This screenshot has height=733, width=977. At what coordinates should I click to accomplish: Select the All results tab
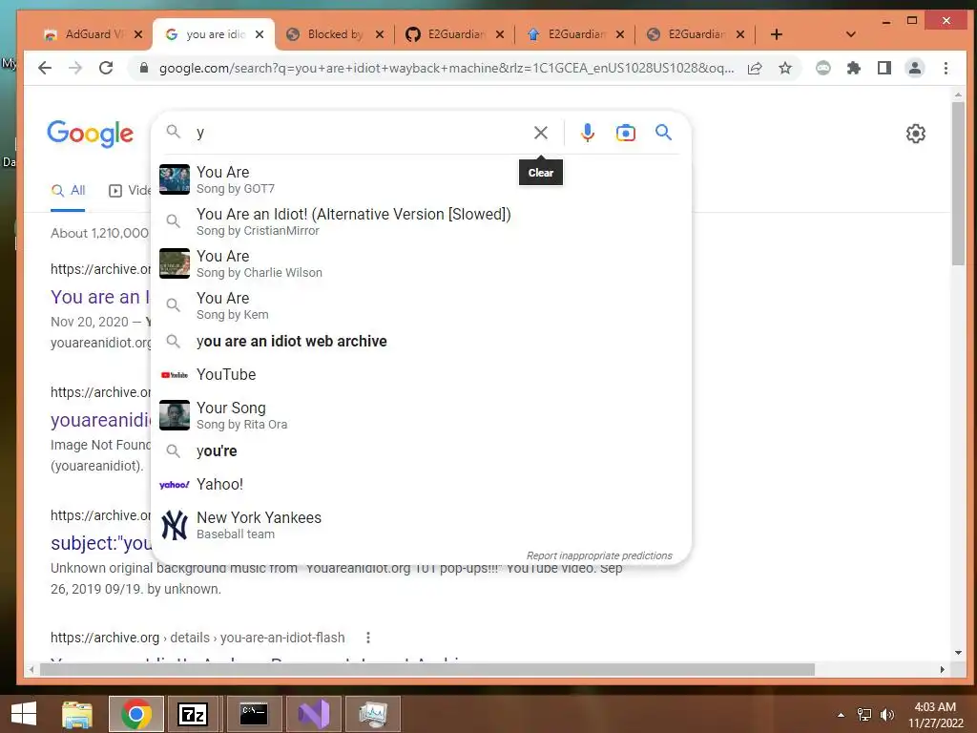tap(69, 190)
